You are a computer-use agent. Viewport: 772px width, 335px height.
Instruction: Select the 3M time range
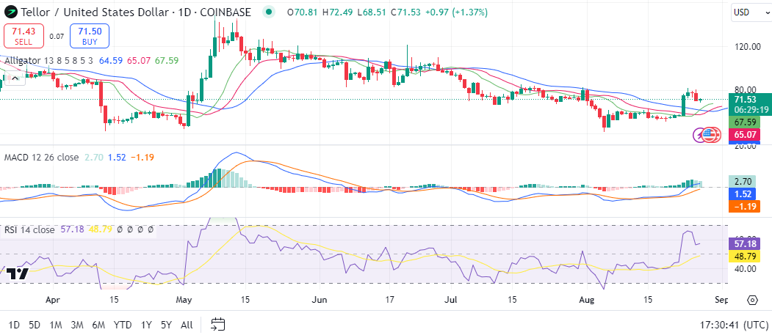[77, 325]
